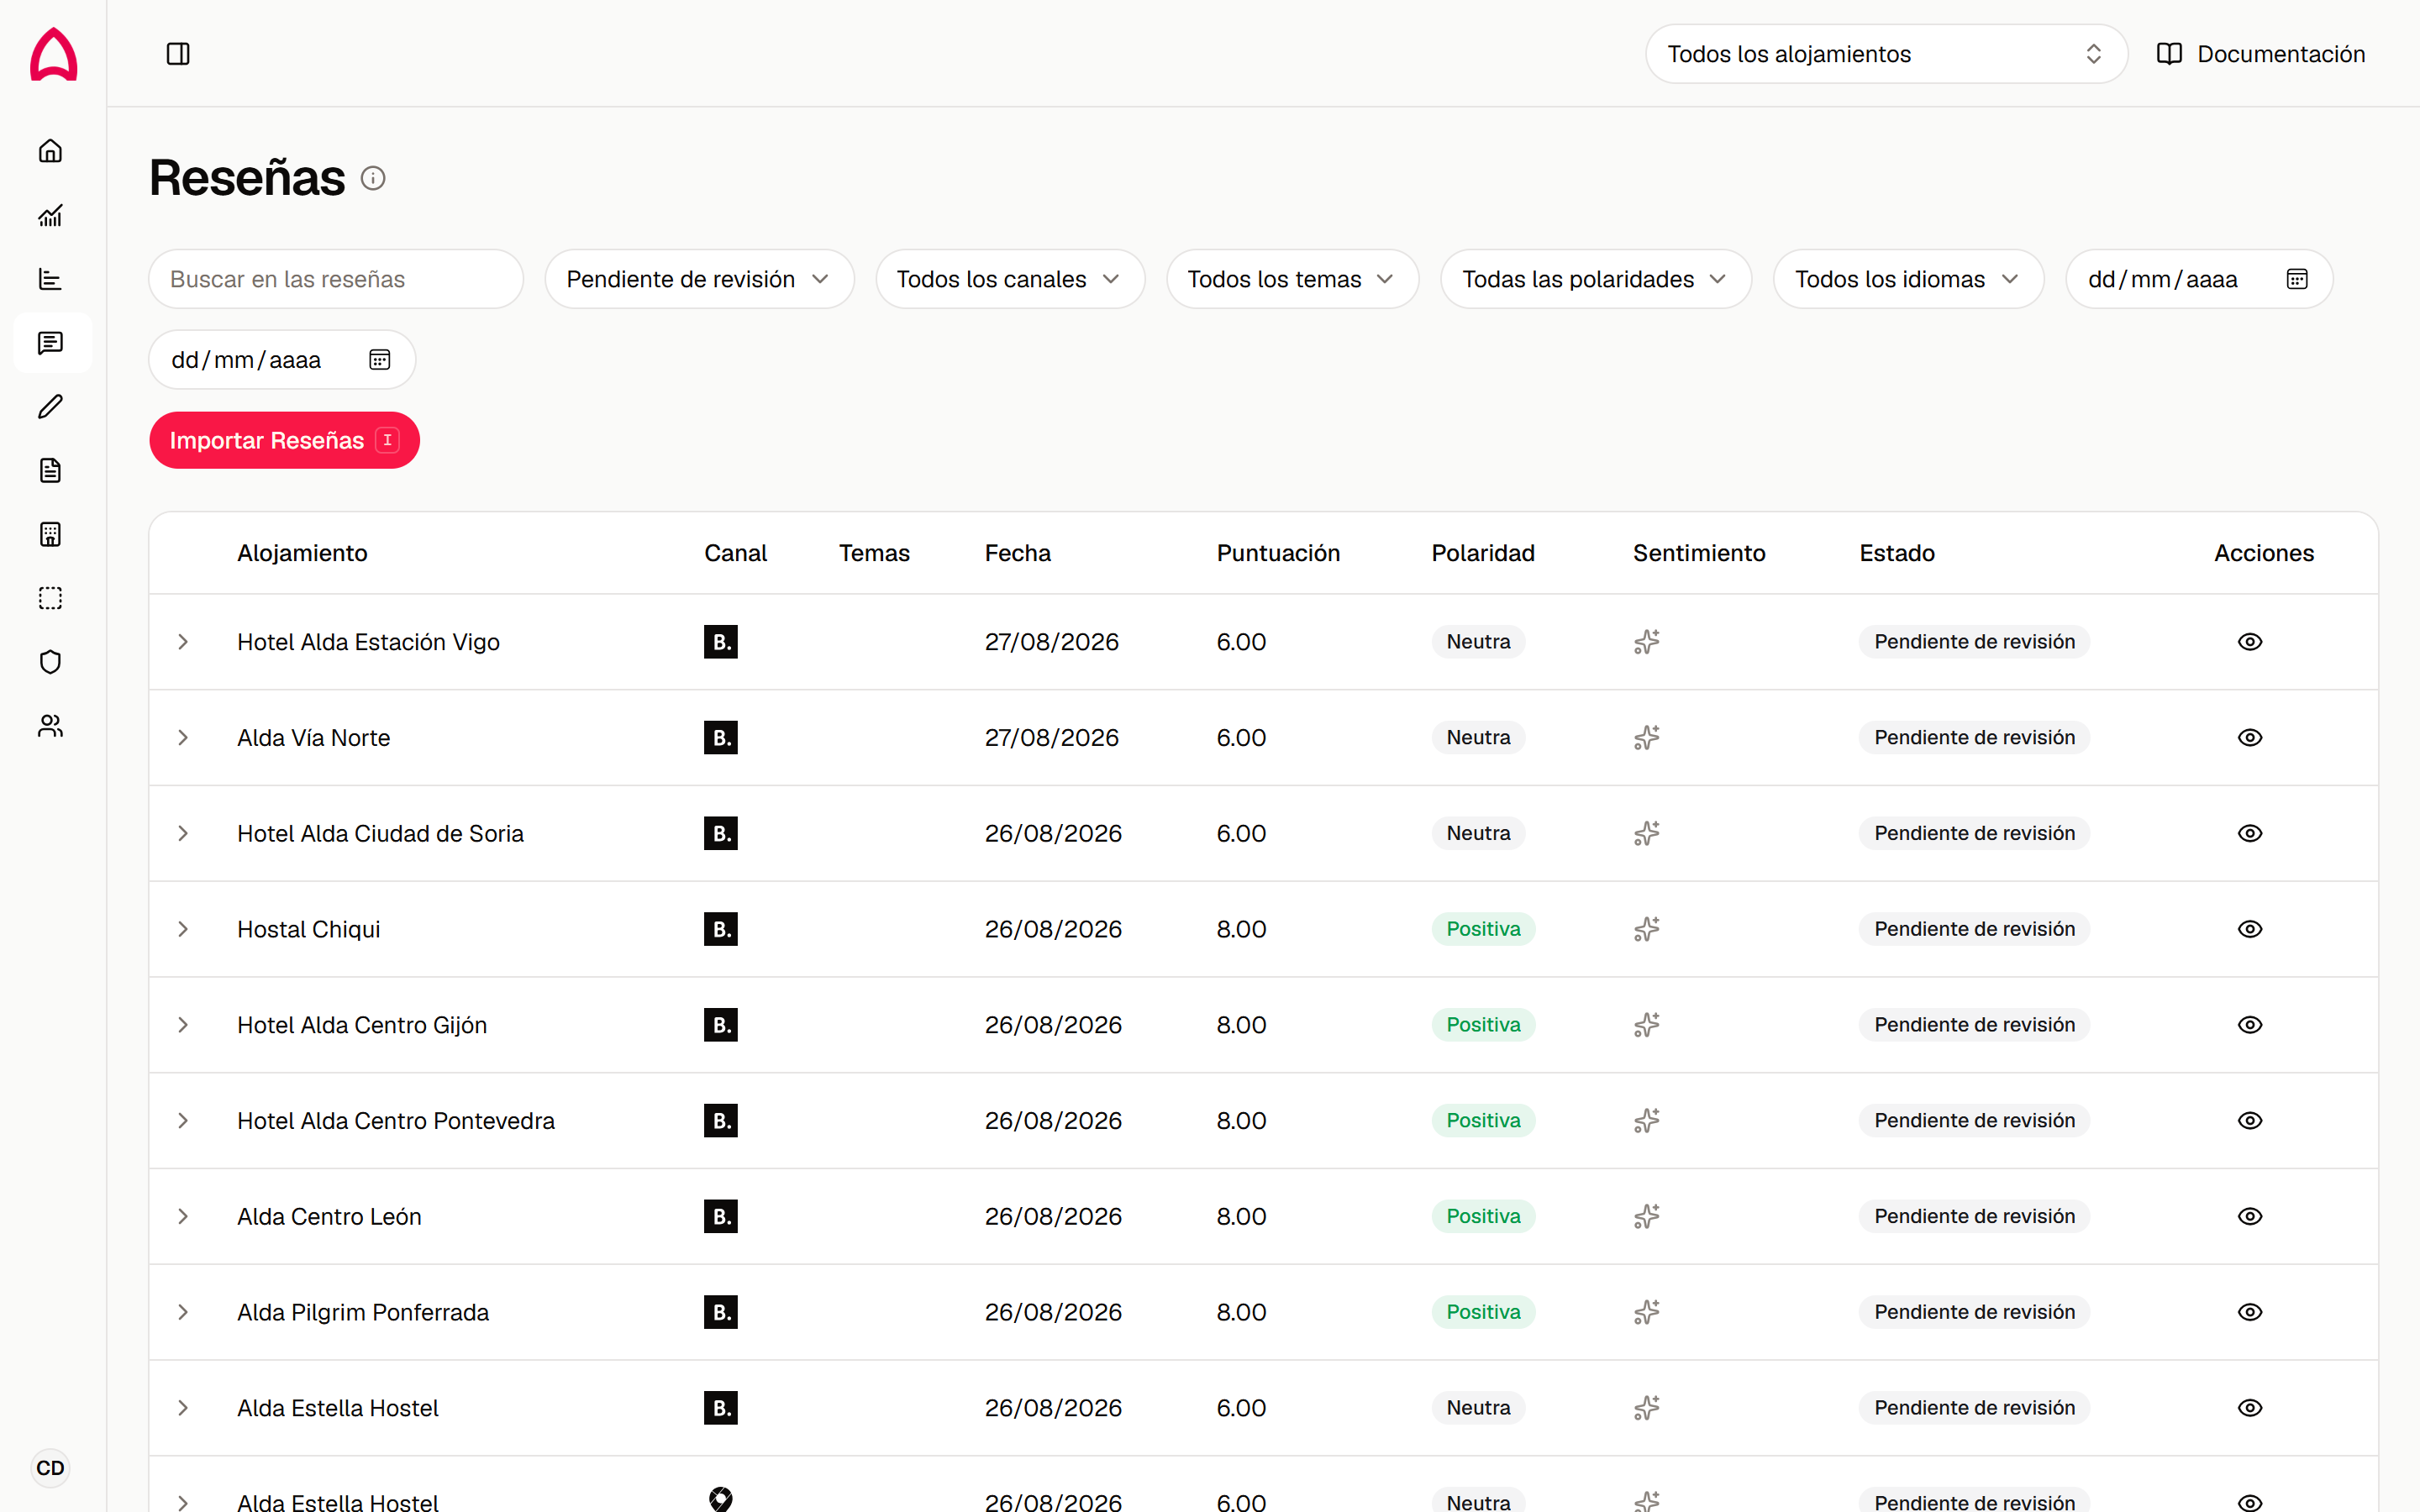The height and width of the screenshot is (1512, 2420).
Task: Open the document sidebar icon
Action: point(51,471)
